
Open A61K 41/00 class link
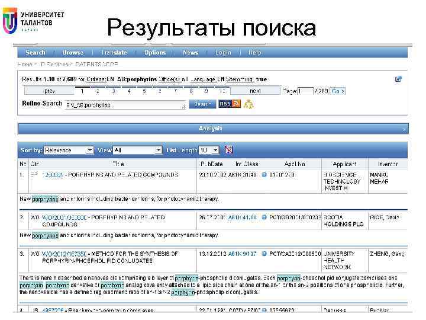[x=243, y=217]
